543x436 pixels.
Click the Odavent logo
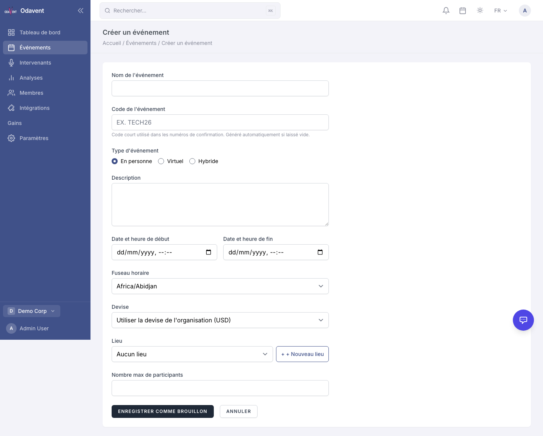coord(11,11)
